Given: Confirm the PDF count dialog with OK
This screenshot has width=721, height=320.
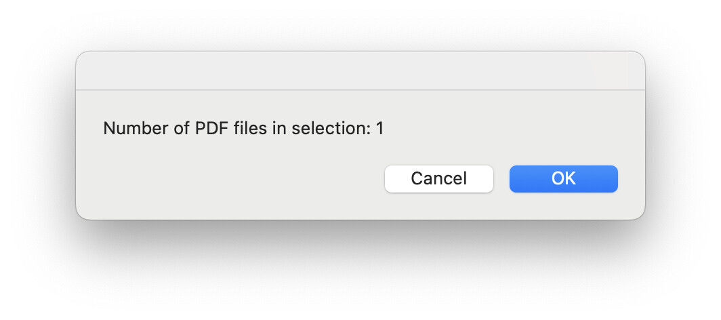Looking at the screenshot, I should (563, 179).
